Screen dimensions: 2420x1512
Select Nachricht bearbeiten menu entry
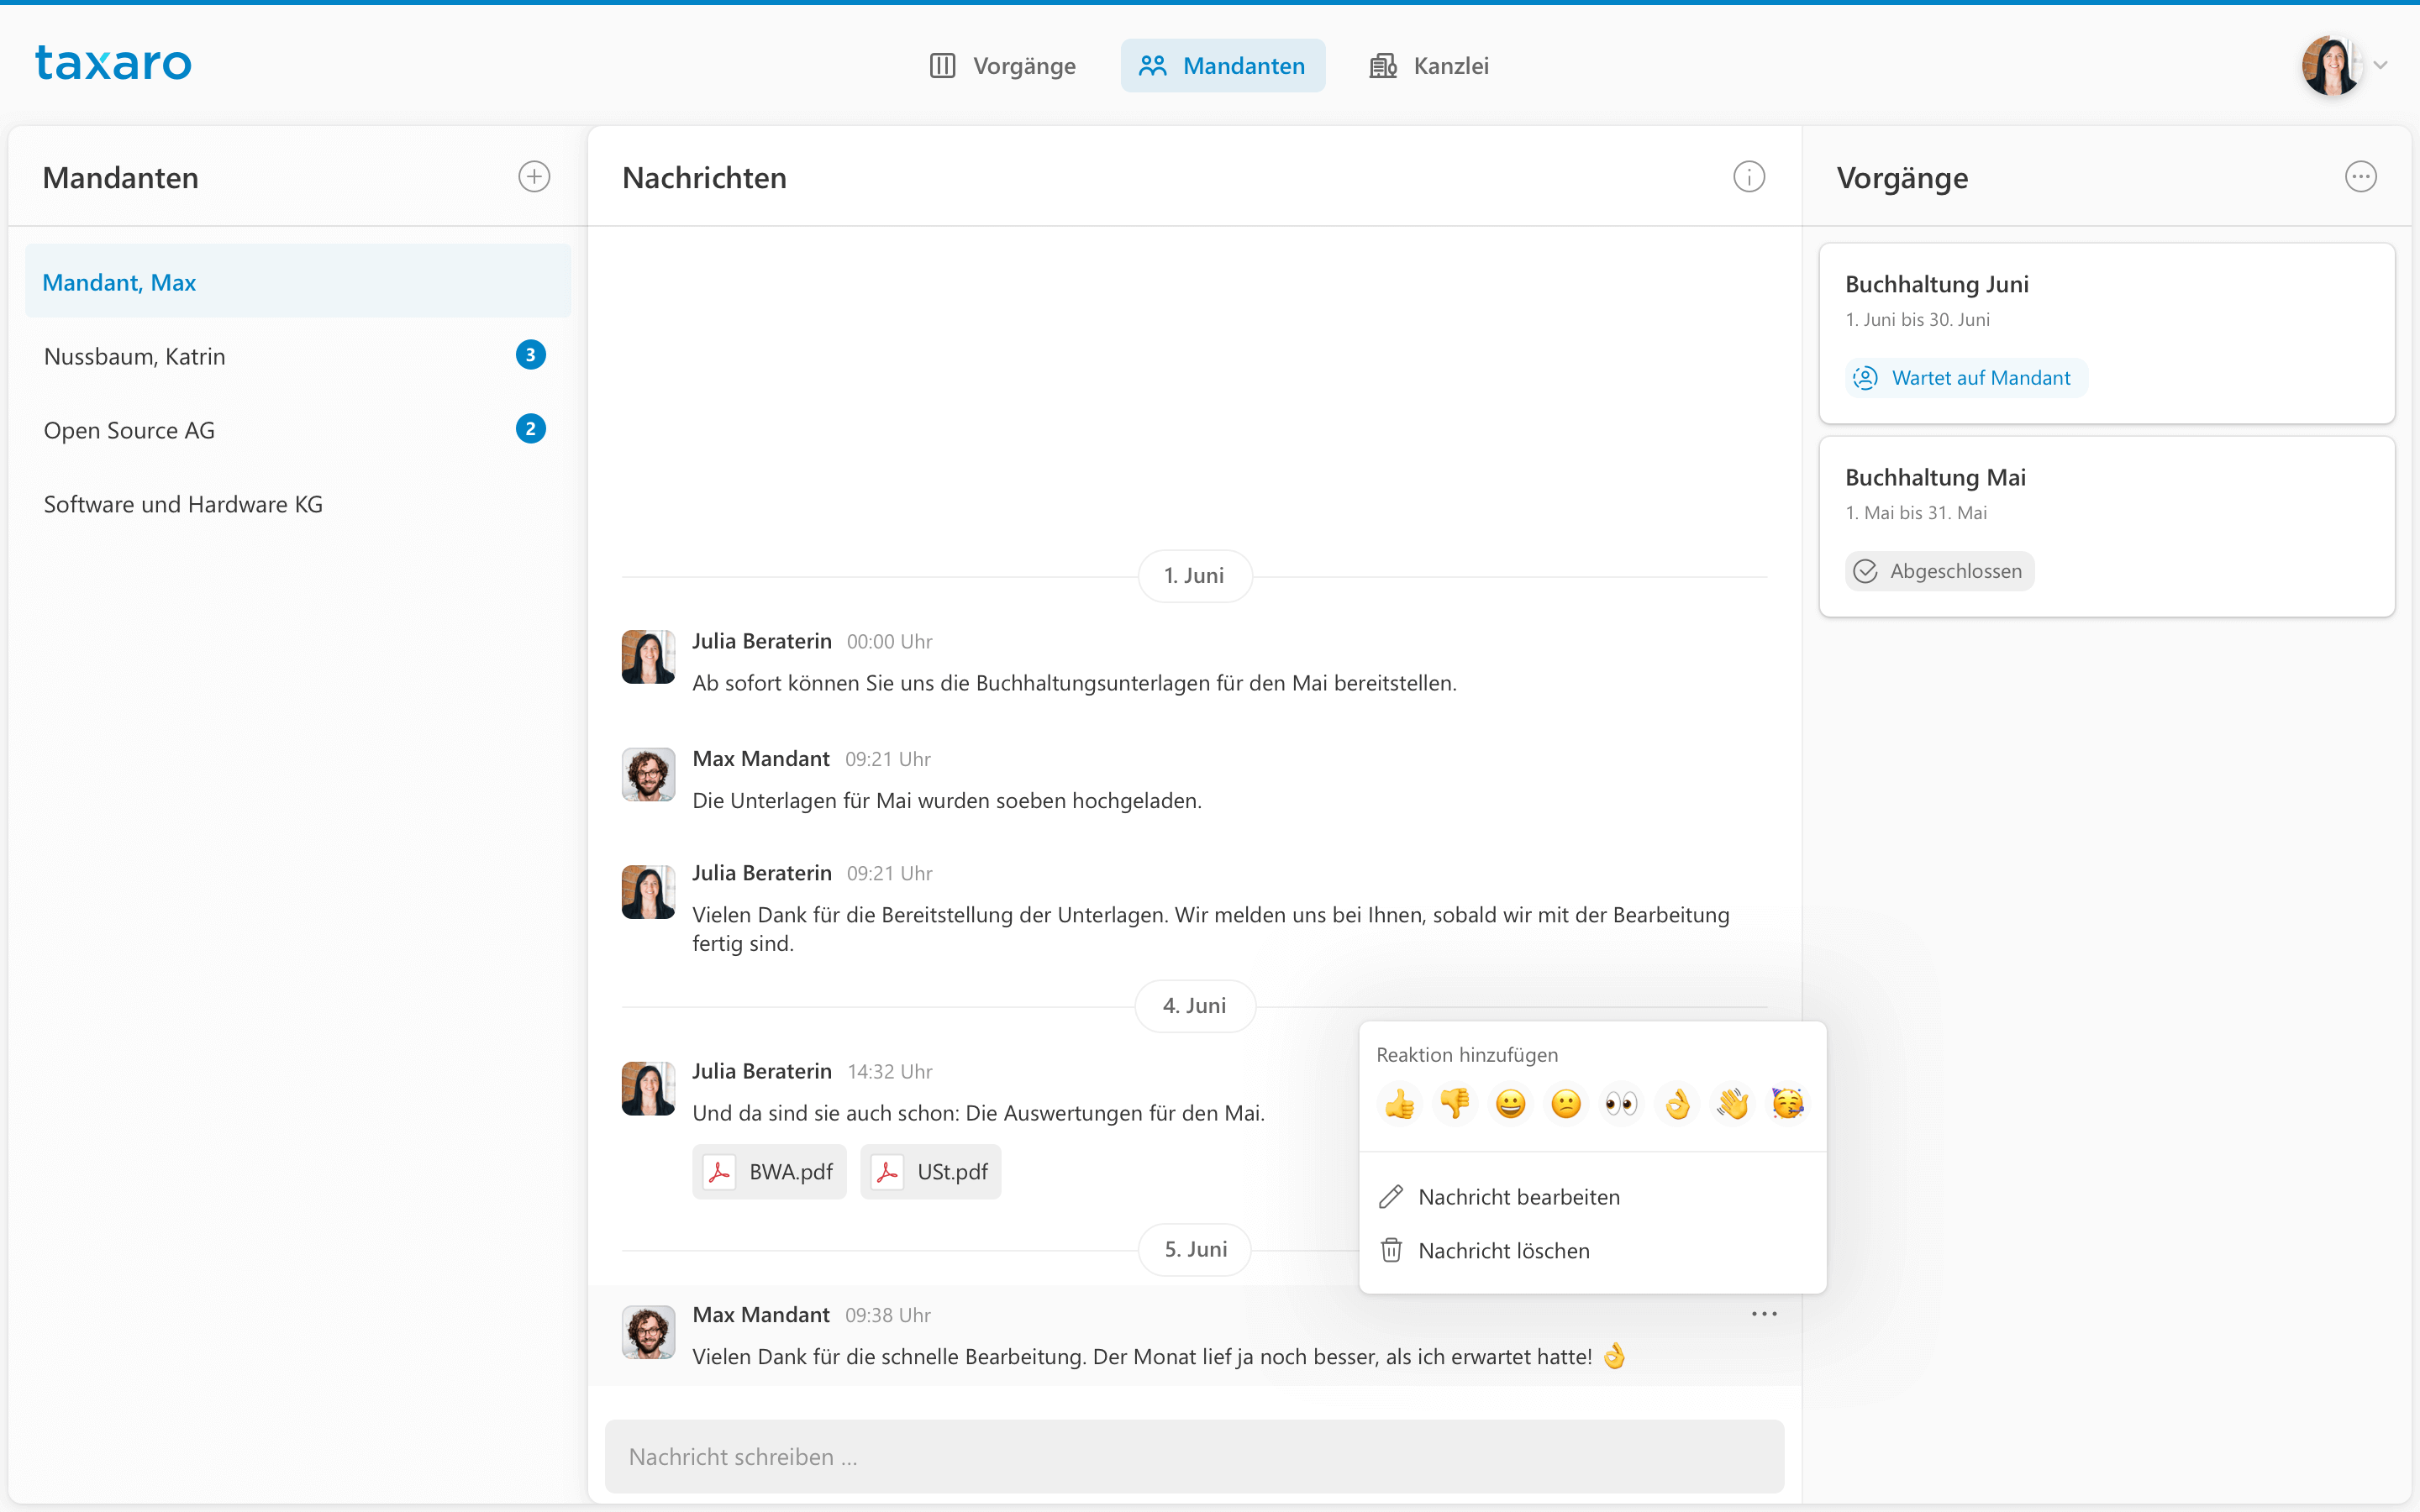(x=1518, y=1197)
